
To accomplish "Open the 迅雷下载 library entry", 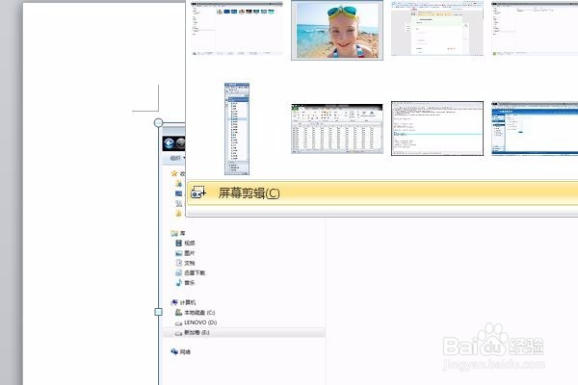I will pyautogui.click(x=190, y=273).
